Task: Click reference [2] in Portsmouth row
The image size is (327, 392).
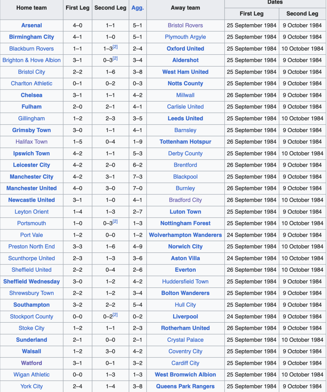Action: point(115,222)
